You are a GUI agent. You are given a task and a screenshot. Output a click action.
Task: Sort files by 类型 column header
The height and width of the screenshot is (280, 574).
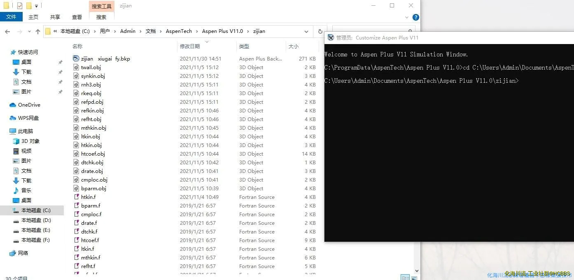[244, 47]
